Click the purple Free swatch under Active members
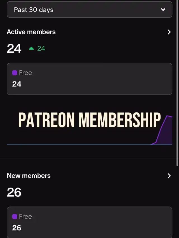Screen dimensions: 179x238 [x=15, y=73]
